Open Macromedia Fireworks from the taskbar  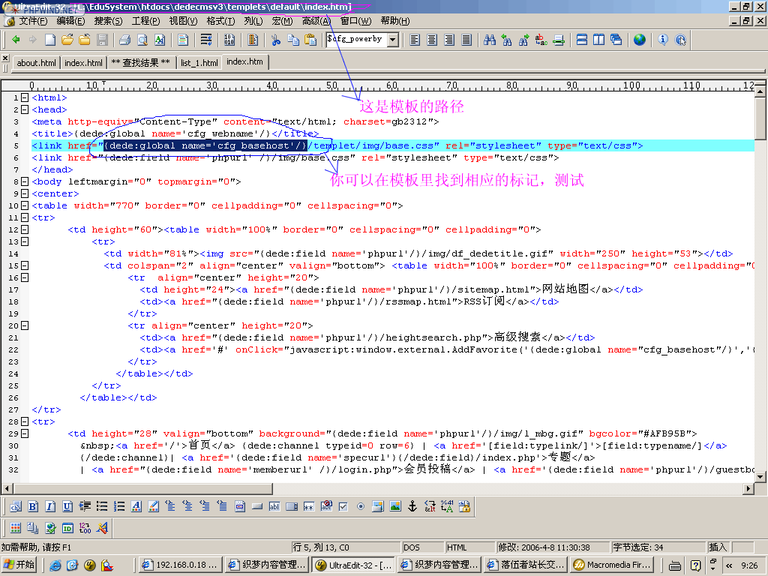tap(610, 565)
